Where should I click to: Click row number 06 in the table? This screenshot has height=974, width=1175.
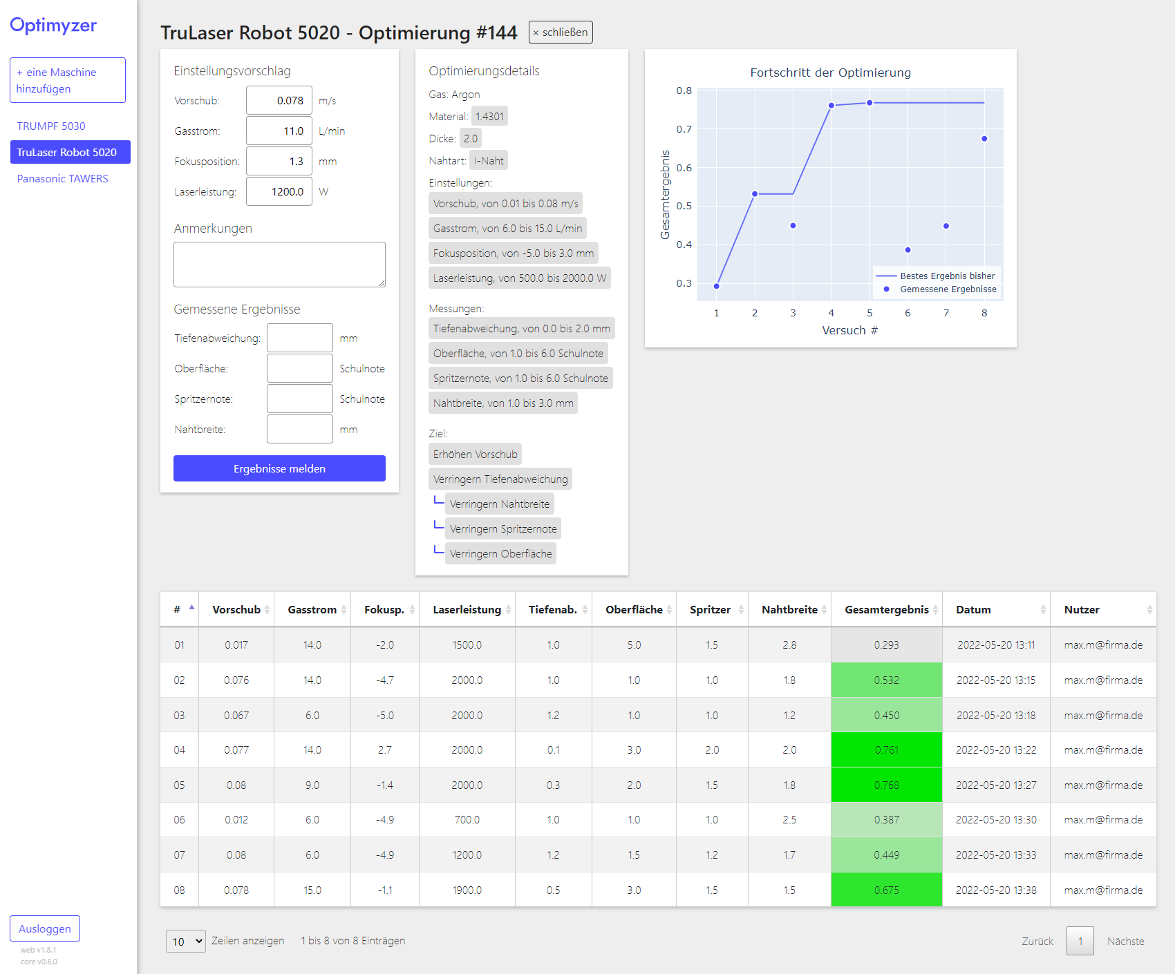pos(179,819)
